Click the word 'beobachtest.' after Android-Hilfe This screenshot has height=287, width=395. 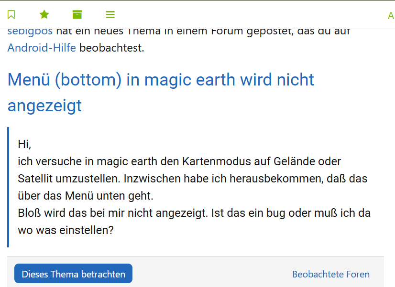coord(112,48)
